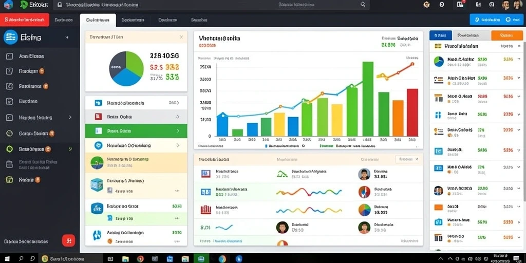Click the green mountain-line icon in the bottom table

point(282,174)
